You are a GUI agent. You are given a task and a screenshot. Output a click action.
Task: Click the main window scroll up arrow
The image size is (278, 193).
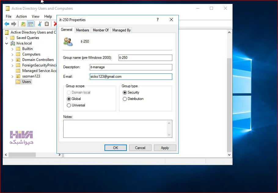(229, 32)
